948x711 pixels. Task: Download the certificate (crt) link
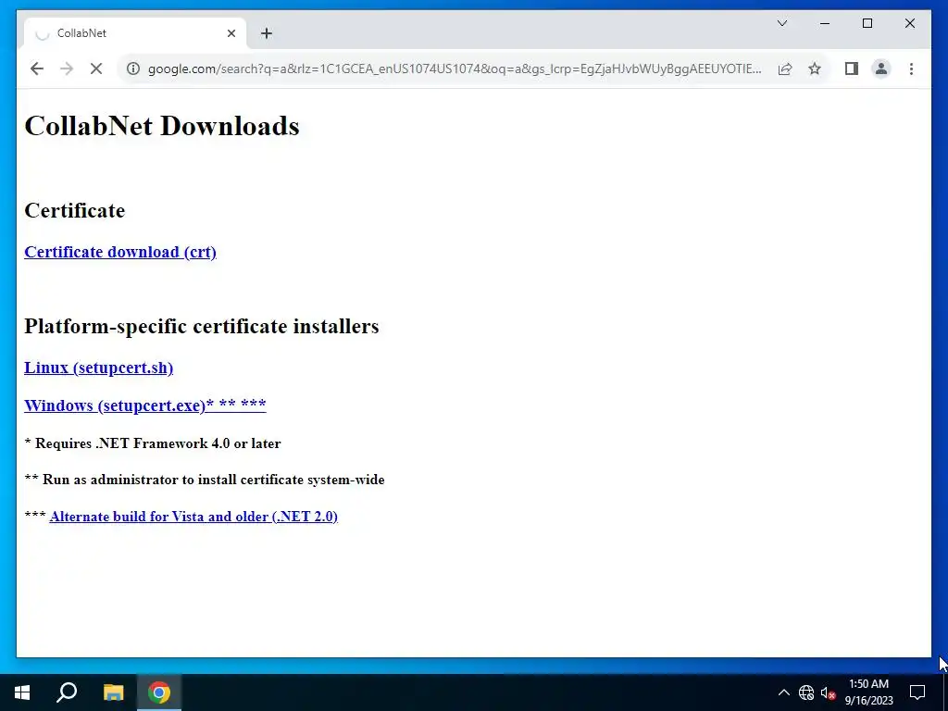tap(120, 252)
